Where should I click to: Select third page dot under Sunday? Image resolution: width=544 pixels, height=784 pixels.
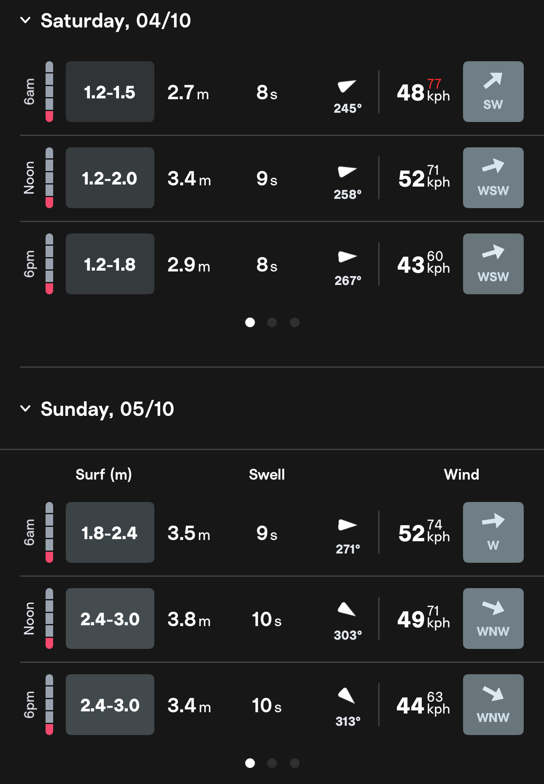point(295,763)
